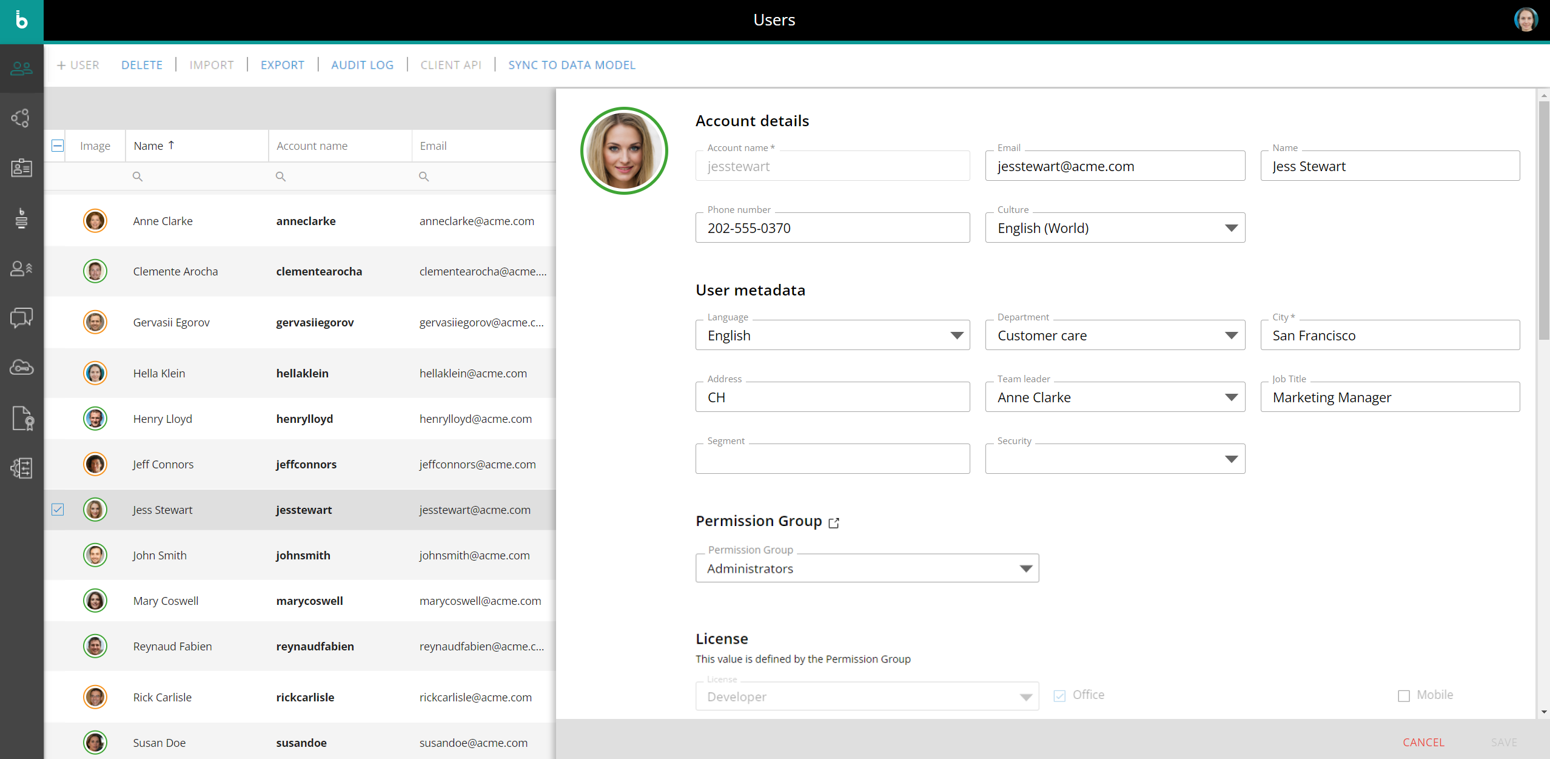Uncheck the Jess Stewart row checkbox
The image size is (1550, 759).
58,510
